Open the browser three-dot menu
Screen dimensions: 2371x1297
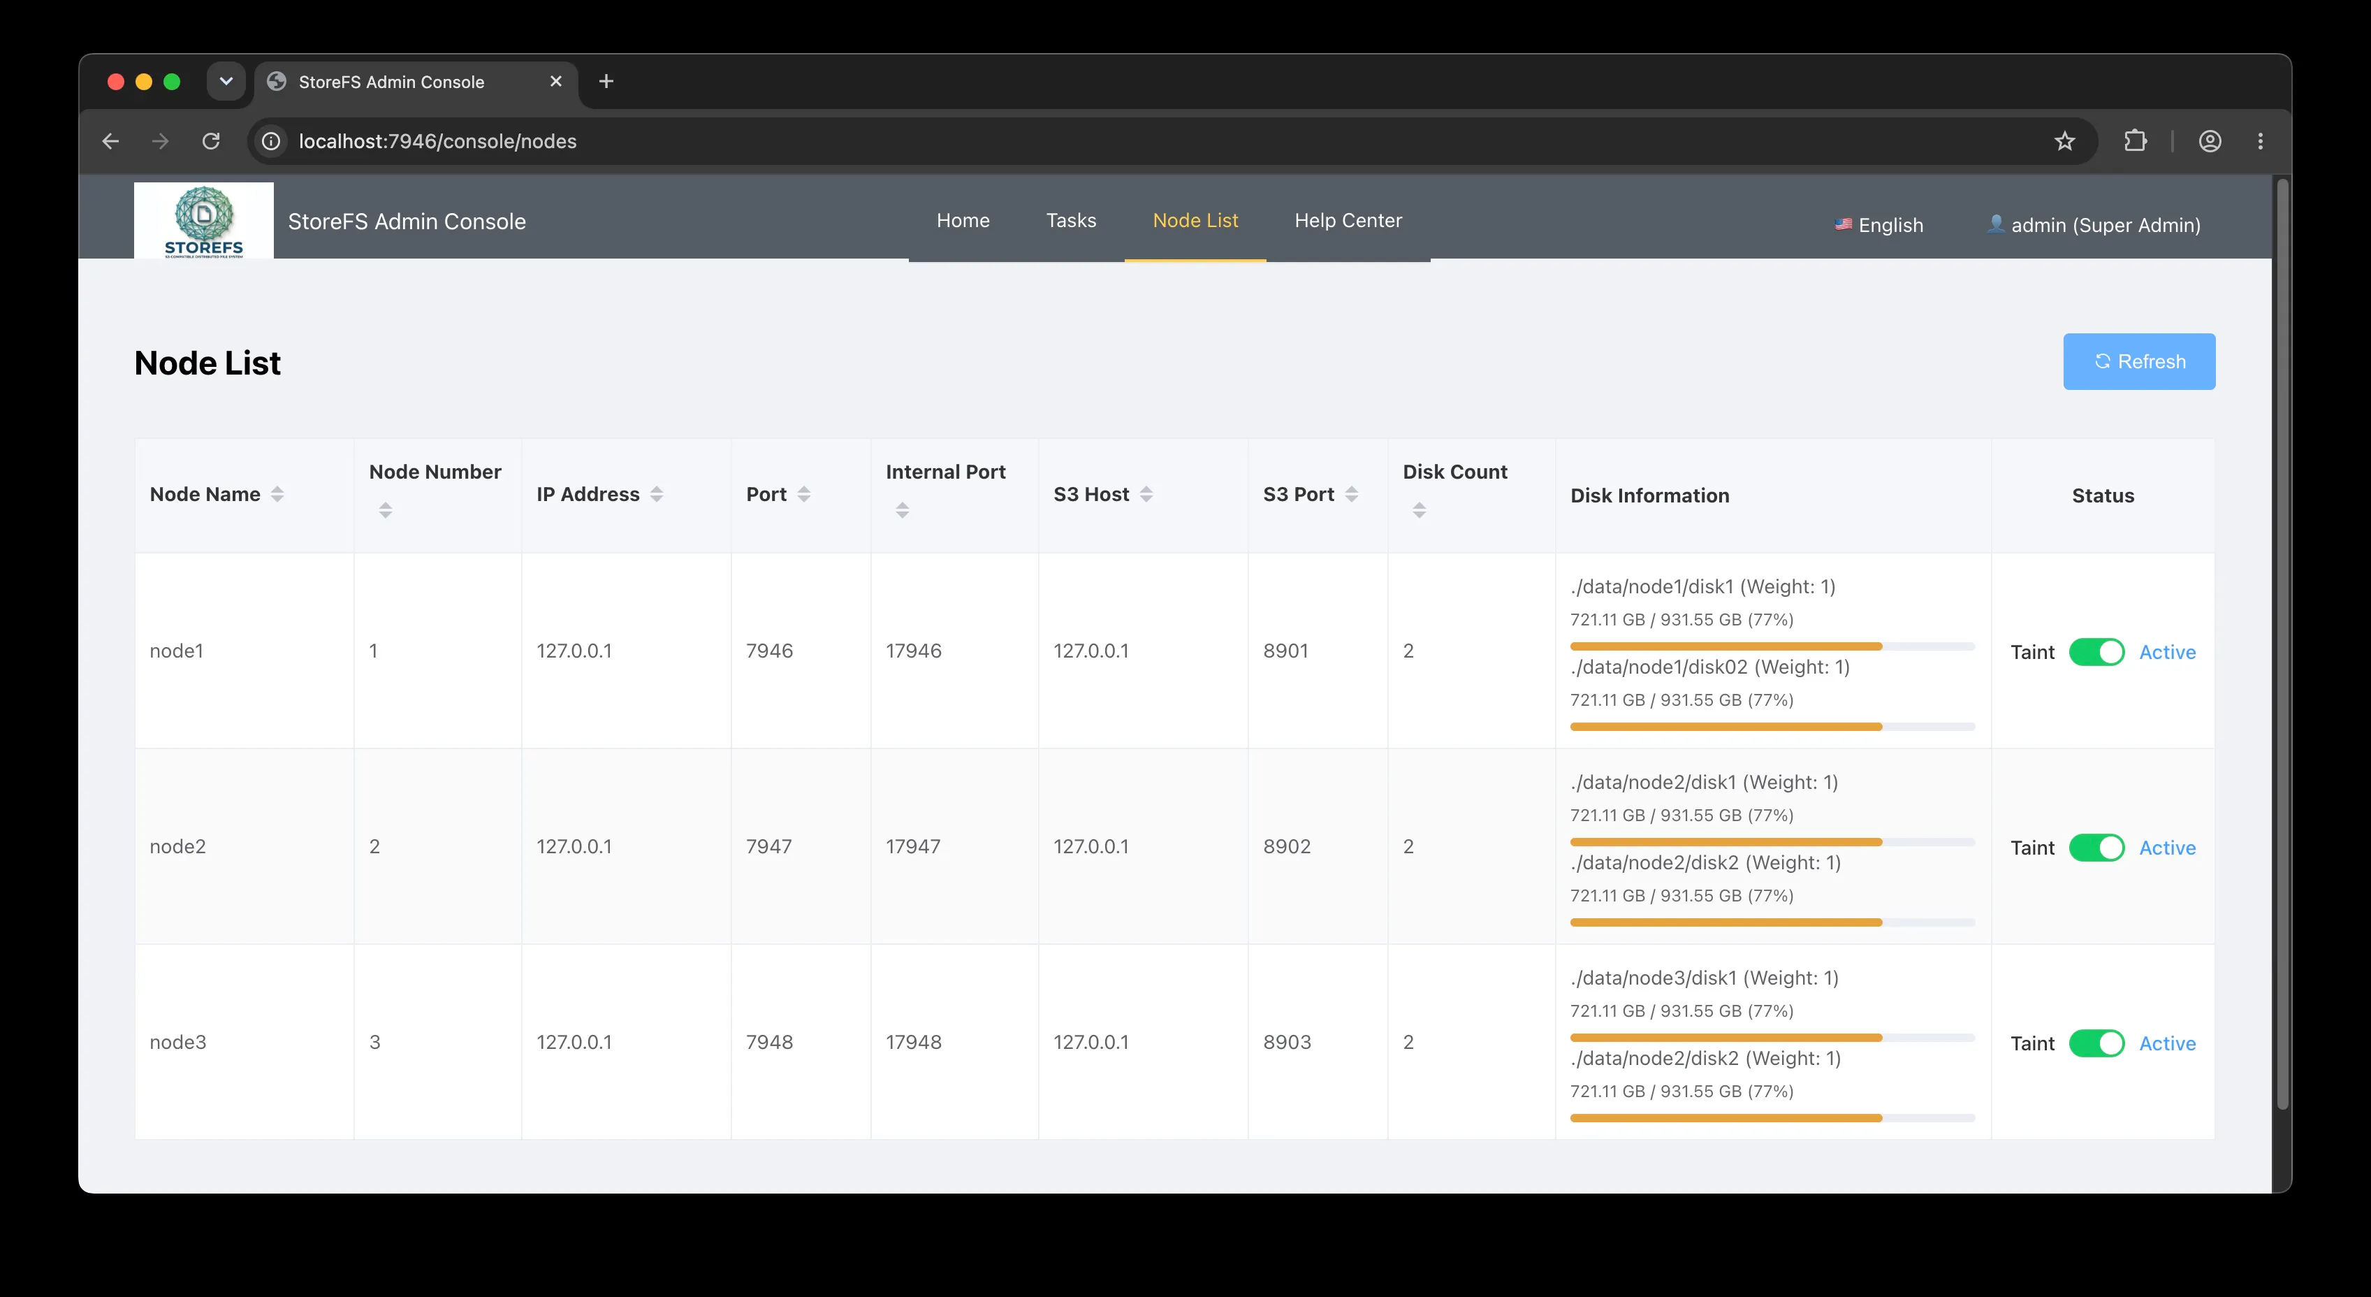click(x=2261, y=141)
